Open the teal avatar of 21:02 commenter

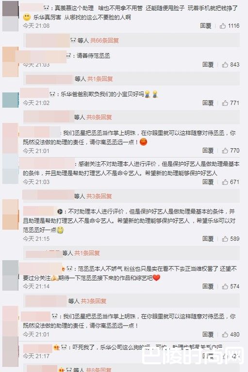tap(11, 100)
